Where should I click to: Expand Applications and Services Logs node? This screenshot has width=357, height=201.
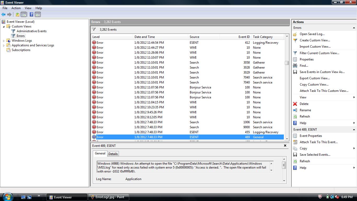click(4, 45)
